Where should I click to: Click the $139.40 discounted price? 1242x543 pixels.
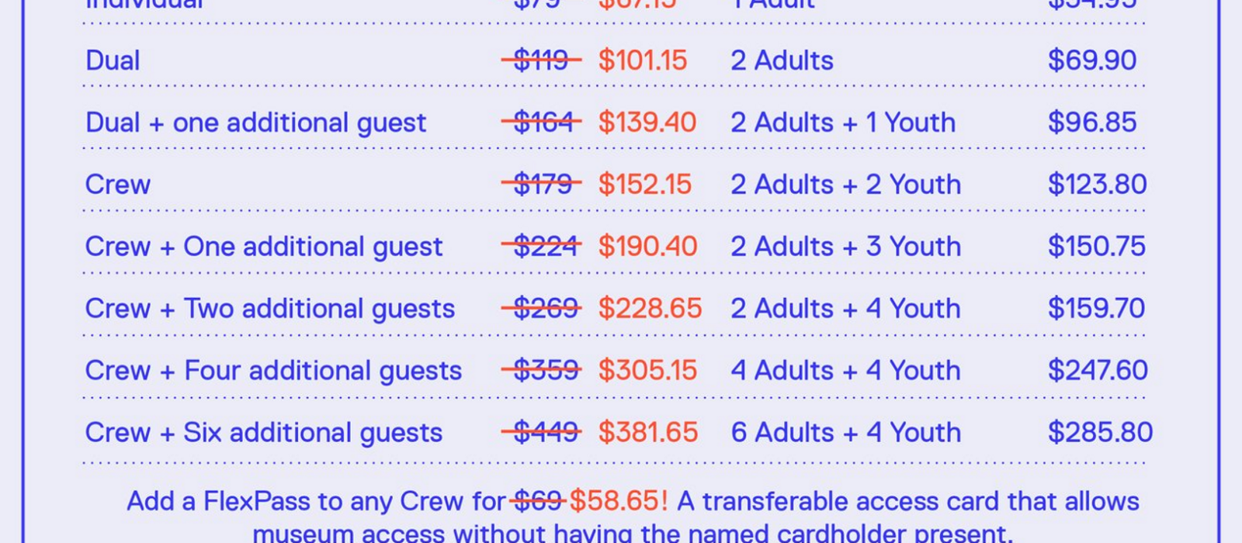647,123
